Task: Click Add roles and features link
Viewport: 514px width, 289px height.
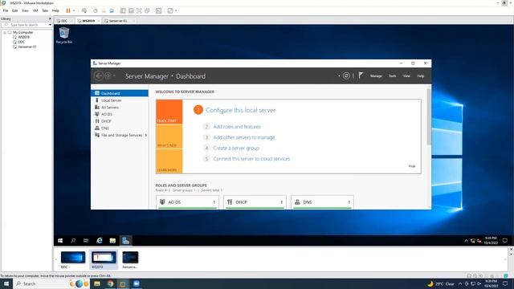Action: pyautogui.click(x=237, y=127)
